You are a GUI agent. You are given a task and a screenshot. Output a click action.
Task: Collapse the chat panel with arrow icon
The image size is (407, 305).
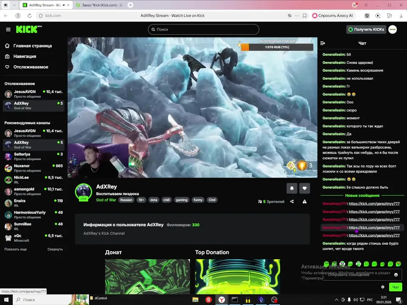click(323, 43)
